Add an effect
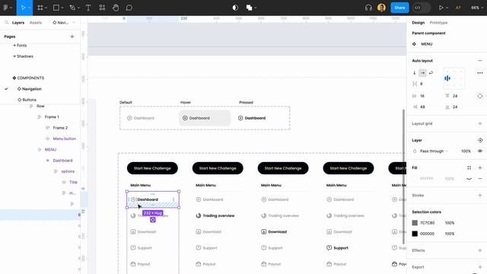The height and width of the screenshot is (274, 487). coord(480,250)
